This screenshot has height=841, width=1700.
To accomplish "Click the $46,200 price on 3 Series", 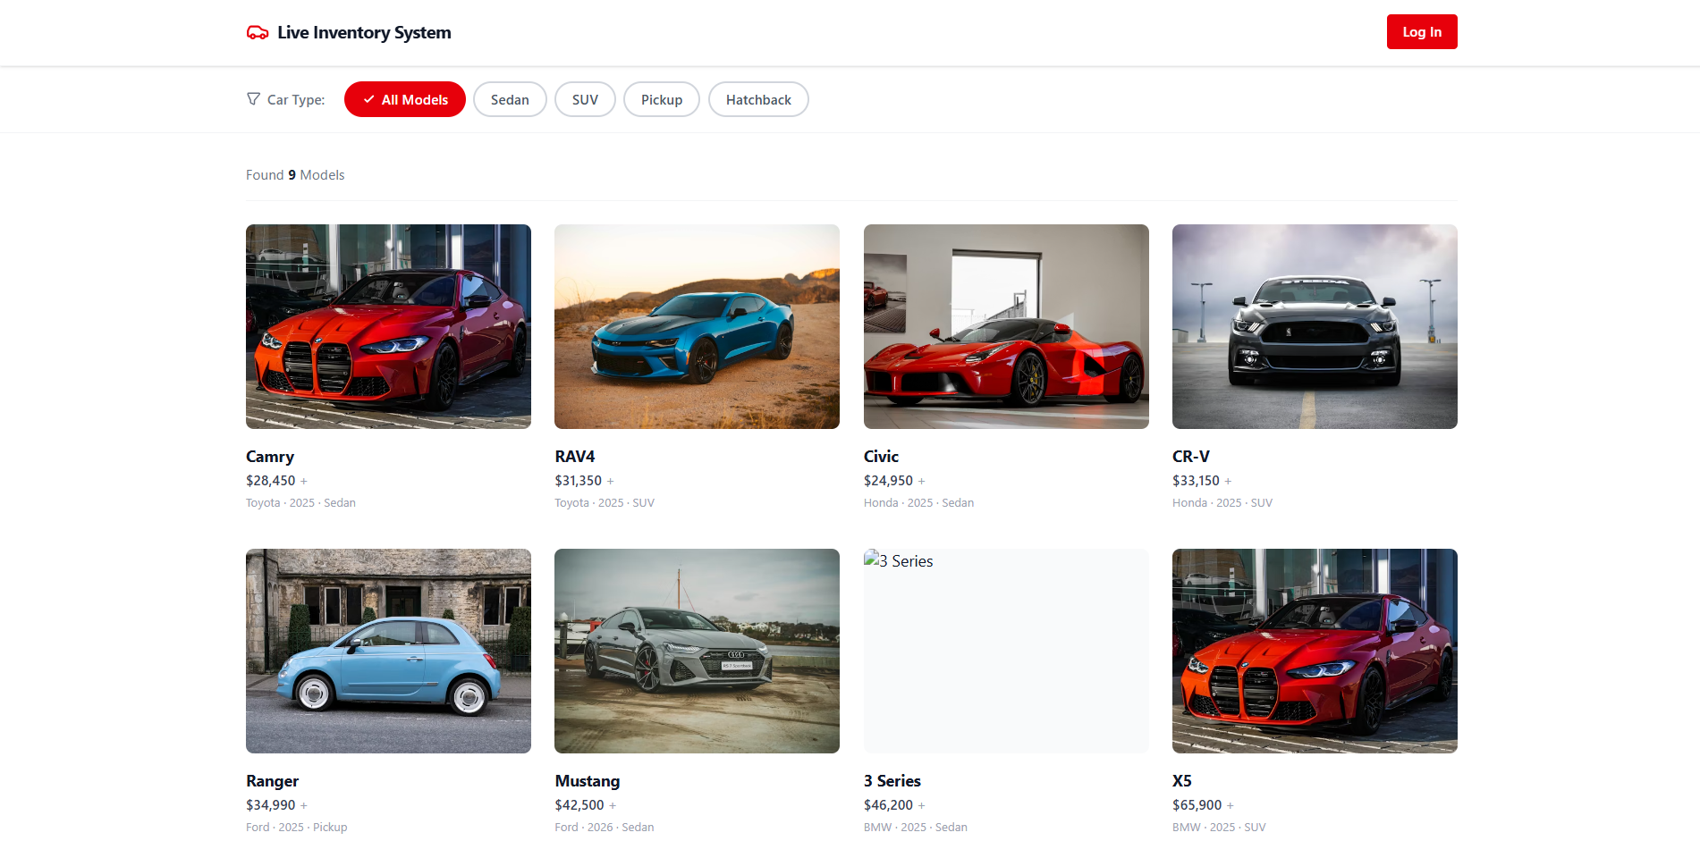I will [889, 805].
